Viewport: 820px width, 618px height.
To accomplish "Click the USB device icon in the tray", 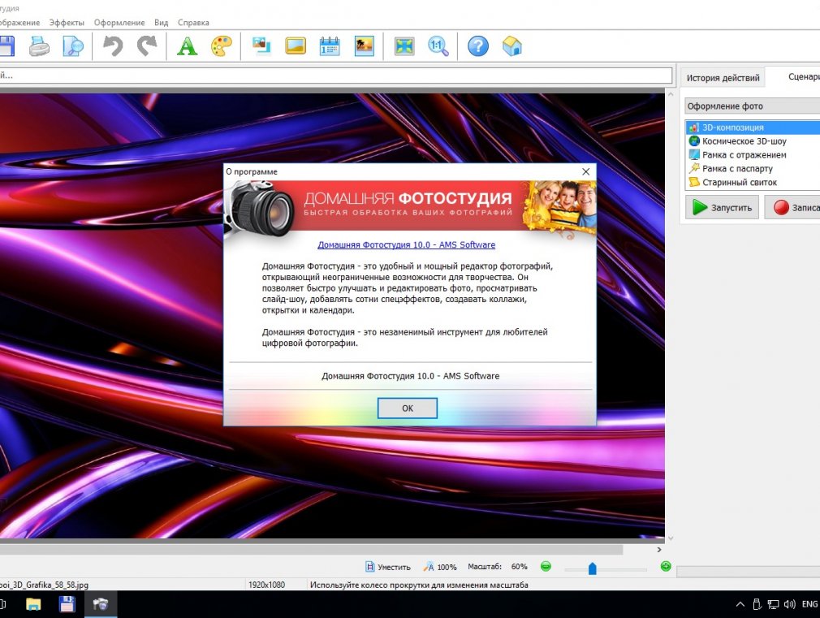I will coord(757,604).
